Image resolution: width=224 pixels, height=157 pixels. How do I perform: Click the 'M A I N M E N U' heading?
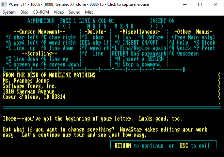pos(110,26)
